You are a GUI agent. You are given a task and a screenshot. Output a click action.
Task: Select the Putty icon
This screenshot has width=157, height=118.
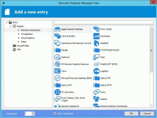tap(96, 92)
